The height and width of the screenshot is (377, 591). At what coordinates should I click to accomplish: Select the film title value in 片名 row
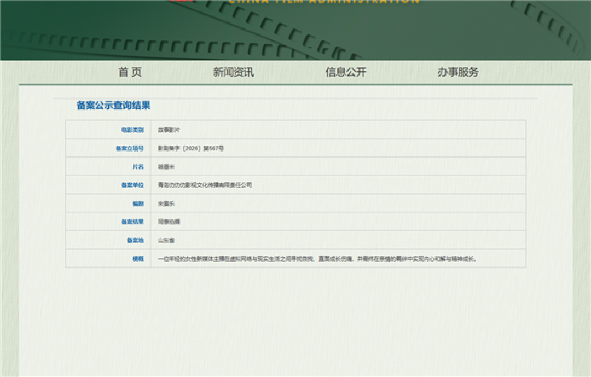coord(166,167)
